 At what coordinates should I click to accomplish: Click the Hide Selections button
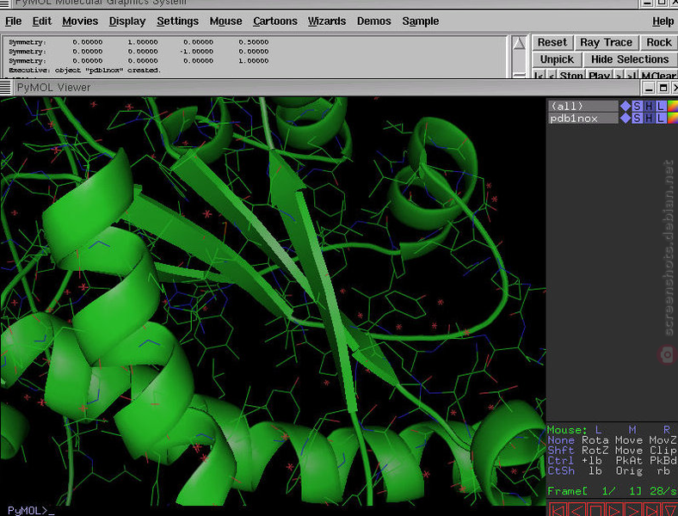(630, 59)
